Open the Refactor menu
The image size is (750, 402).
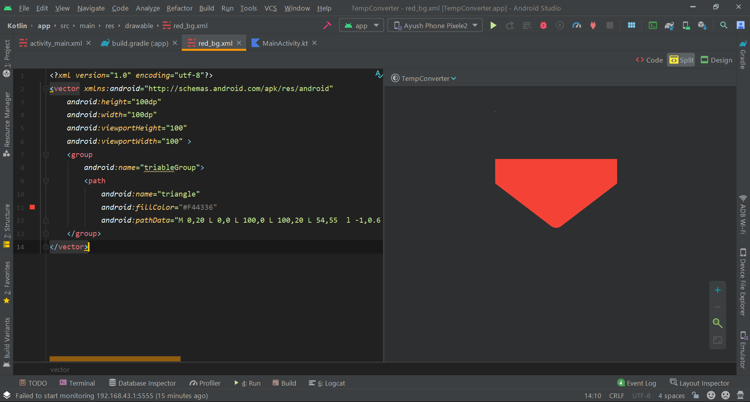pyautogui.click(x=179, y=8)
